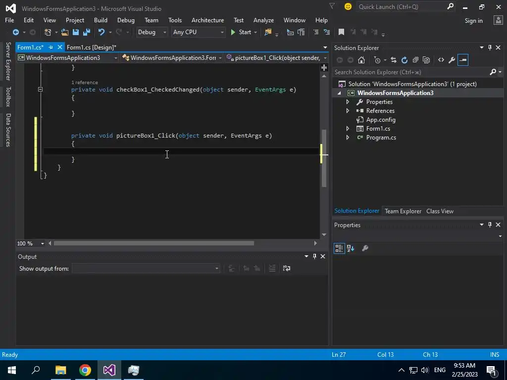Click the Home icon in Solution Explorer

tap(361, 60)
